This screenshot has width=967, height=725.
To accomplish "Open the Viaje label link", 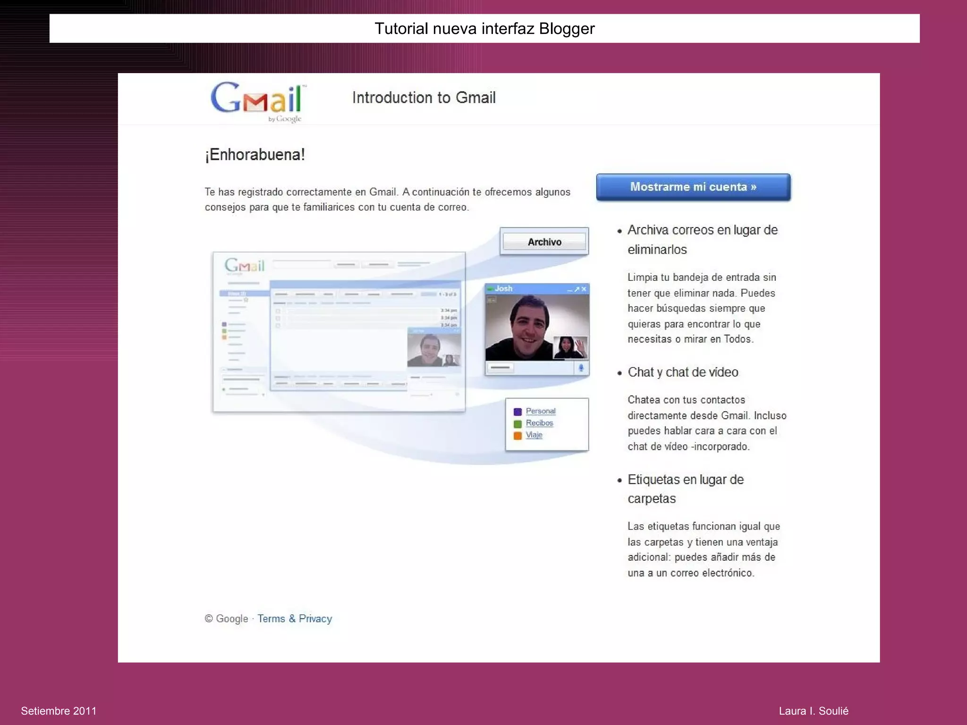I will coord(534,435).
